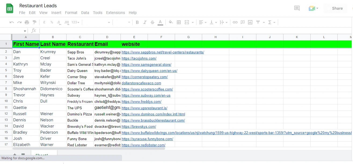
Task: Add a new sheet
Action: [15, 155]
